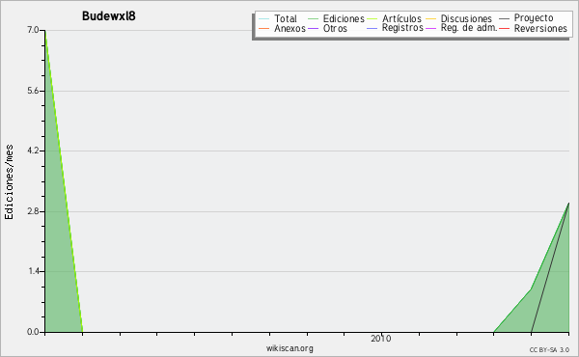Click the Total cyan line swatch
The width and height of the screenshot is (579, 357).
pos(264,19)
